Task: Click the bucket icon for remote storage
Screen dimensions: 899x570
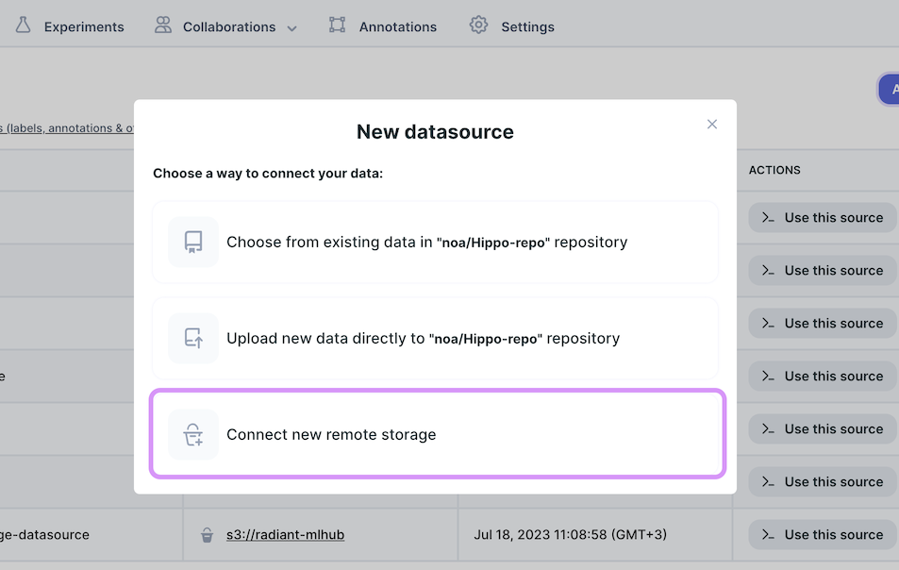Action: pos(193,435)
